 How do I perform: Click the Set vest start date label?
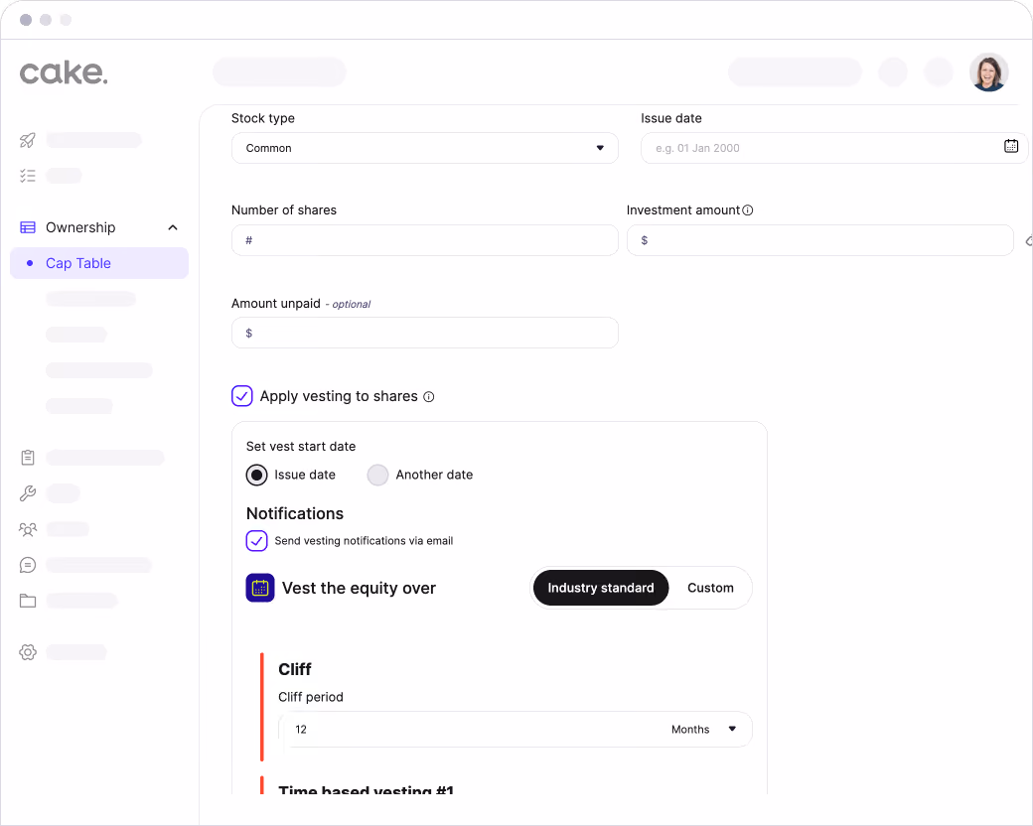click(300, 447)
